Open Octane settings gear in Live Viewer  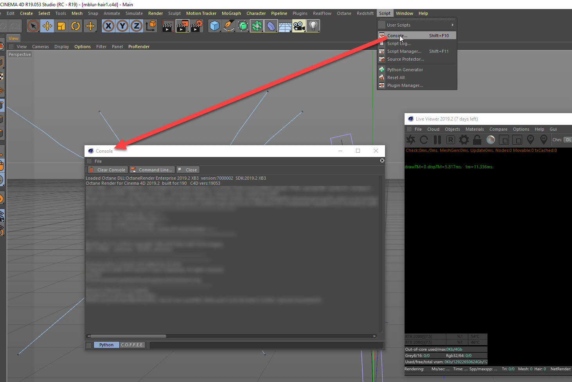(464, 140)
